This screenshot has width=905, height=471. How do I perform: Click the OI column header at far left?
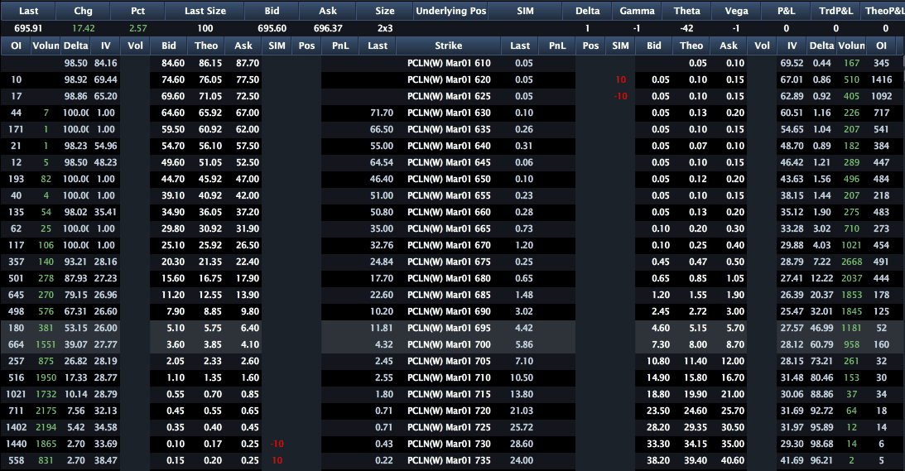tap(16, 46)
